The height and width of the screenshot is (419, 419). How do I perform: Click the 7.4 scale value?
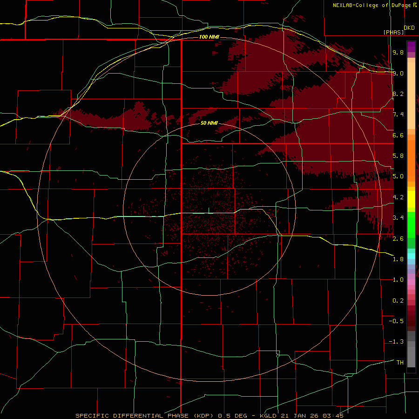pyautogui.click(x=398, y=115)
